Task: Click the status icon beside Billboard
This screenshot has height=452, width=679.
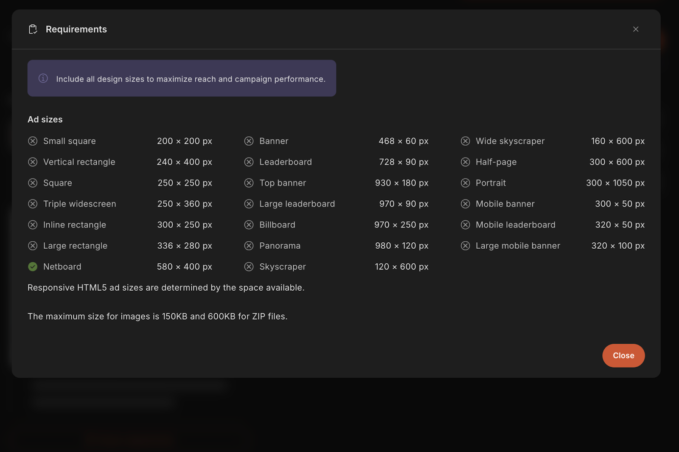Action: 249,225
